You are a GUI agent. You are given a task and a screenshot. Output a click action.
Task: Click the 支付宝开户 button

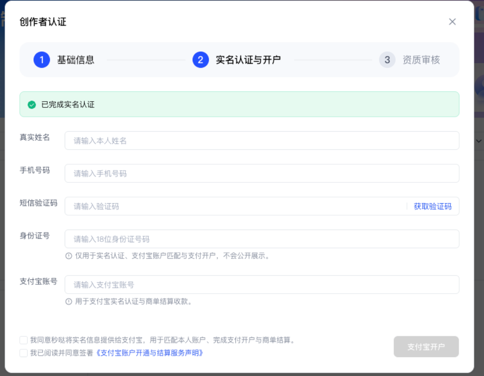pos(426,347)
